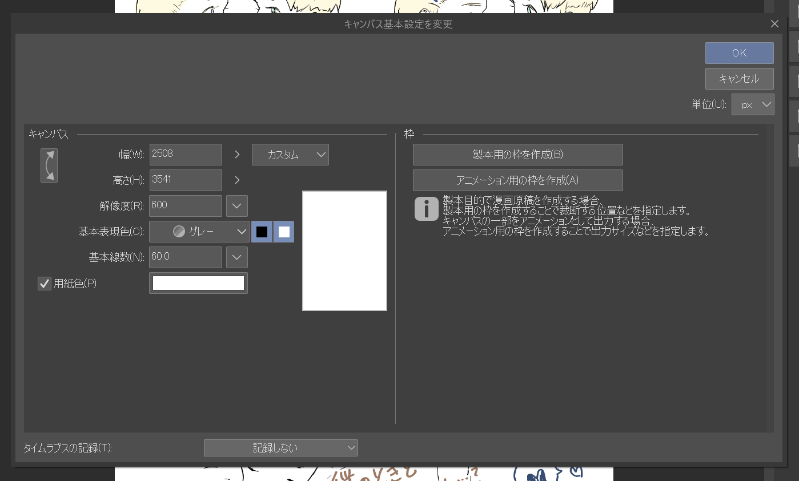Viewport: 799px width, 481px height.
Task: Click the arrow icon next to height field
Action: pos(237,180)
